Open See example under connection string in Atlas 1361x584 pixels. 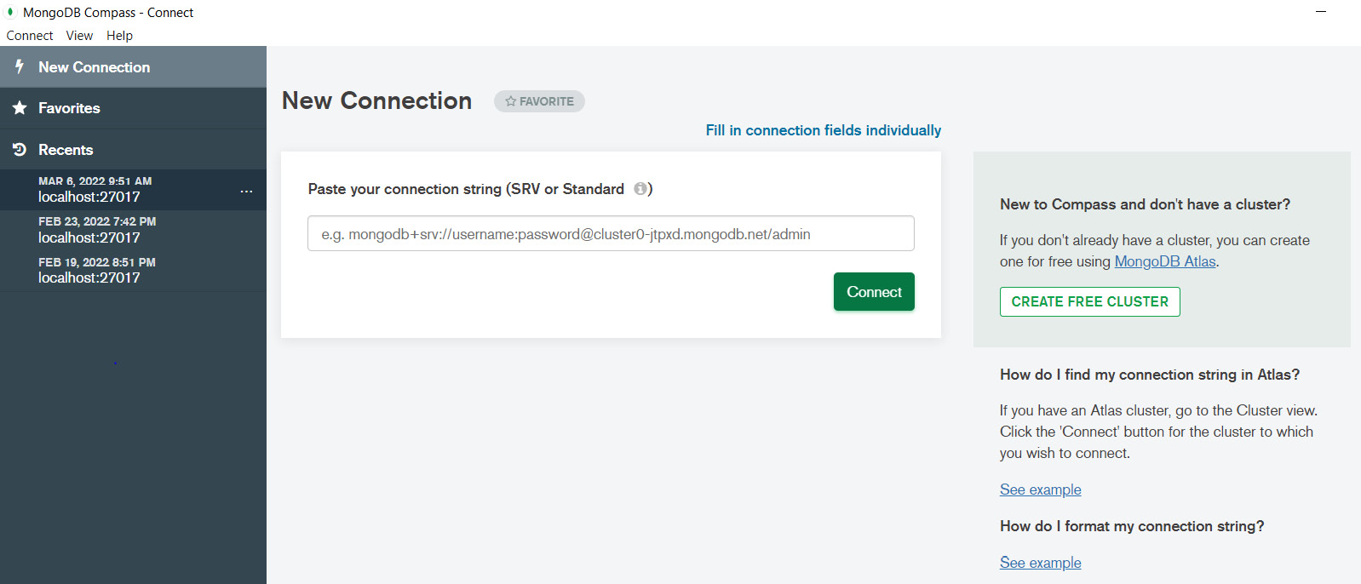[x=1040, y=490]
